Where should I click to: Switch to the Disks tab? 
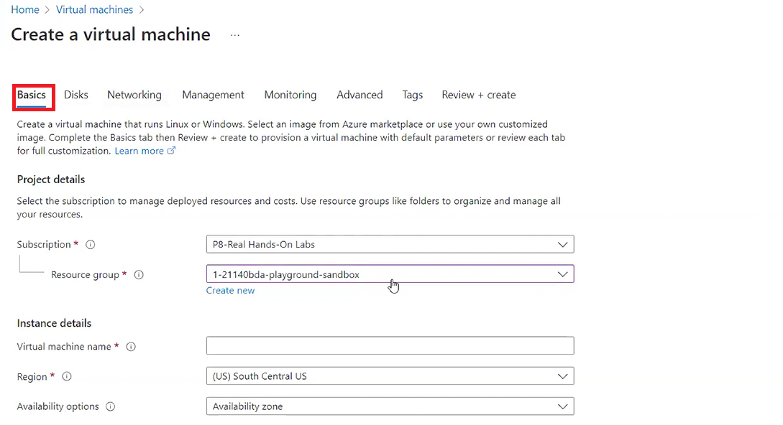76,95
